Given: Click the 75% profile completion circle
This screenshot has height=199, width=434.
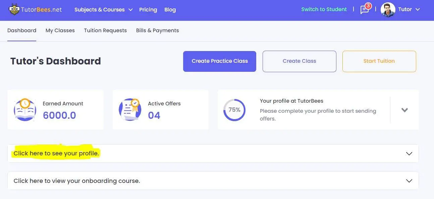Looking at the screenshot, I should click(x=234, y=110).
